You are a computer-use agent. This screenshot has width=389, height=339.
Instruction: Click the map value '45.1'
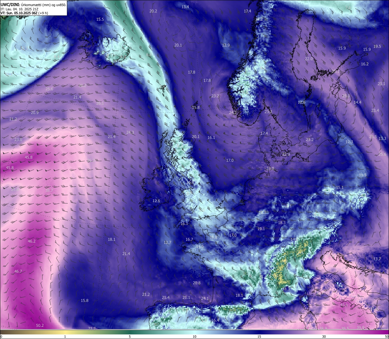344,305
